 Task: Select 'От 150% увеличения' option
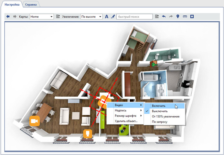pos(165,116)
